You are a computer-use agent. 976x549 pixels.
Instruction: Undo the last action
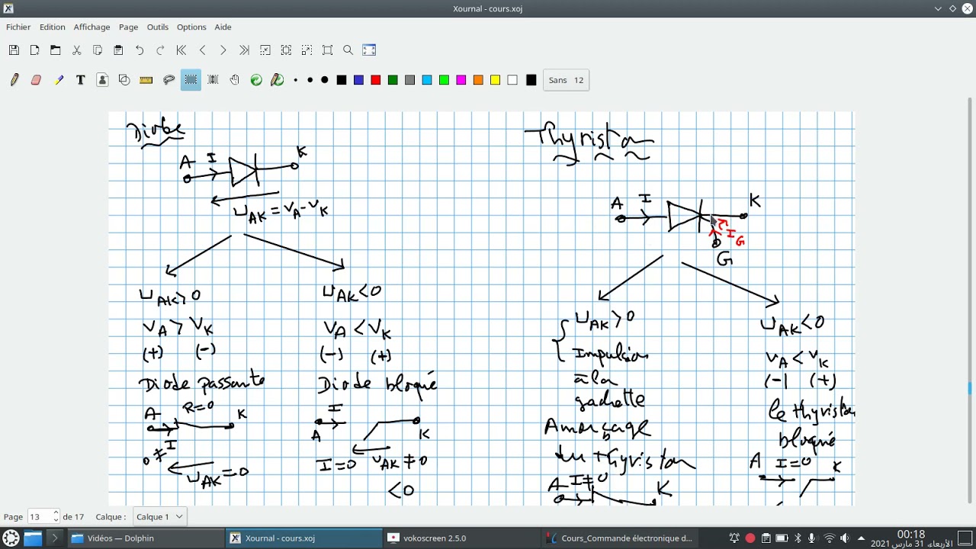[x=140, y=50]
